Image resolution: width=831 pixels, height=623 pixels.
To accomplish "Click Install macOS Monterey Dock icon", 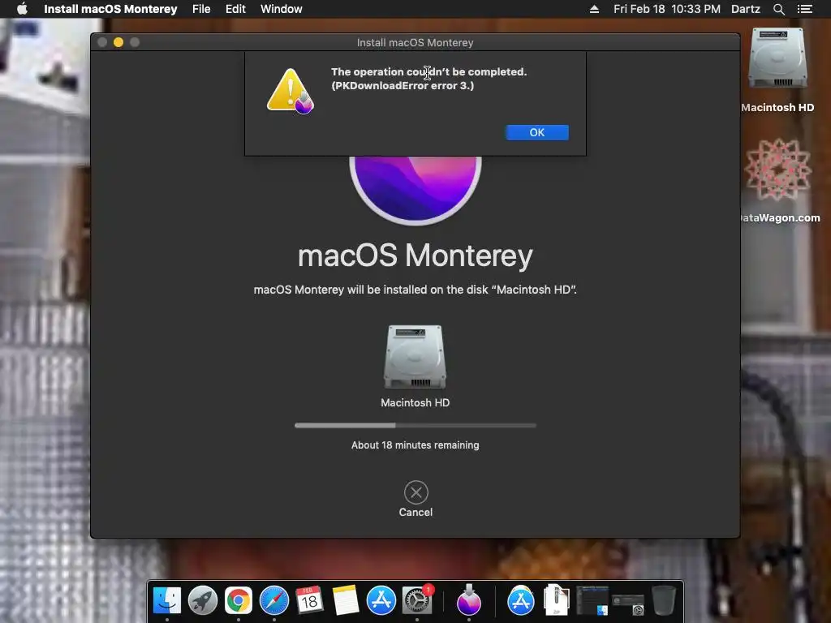I will point(469,600).
